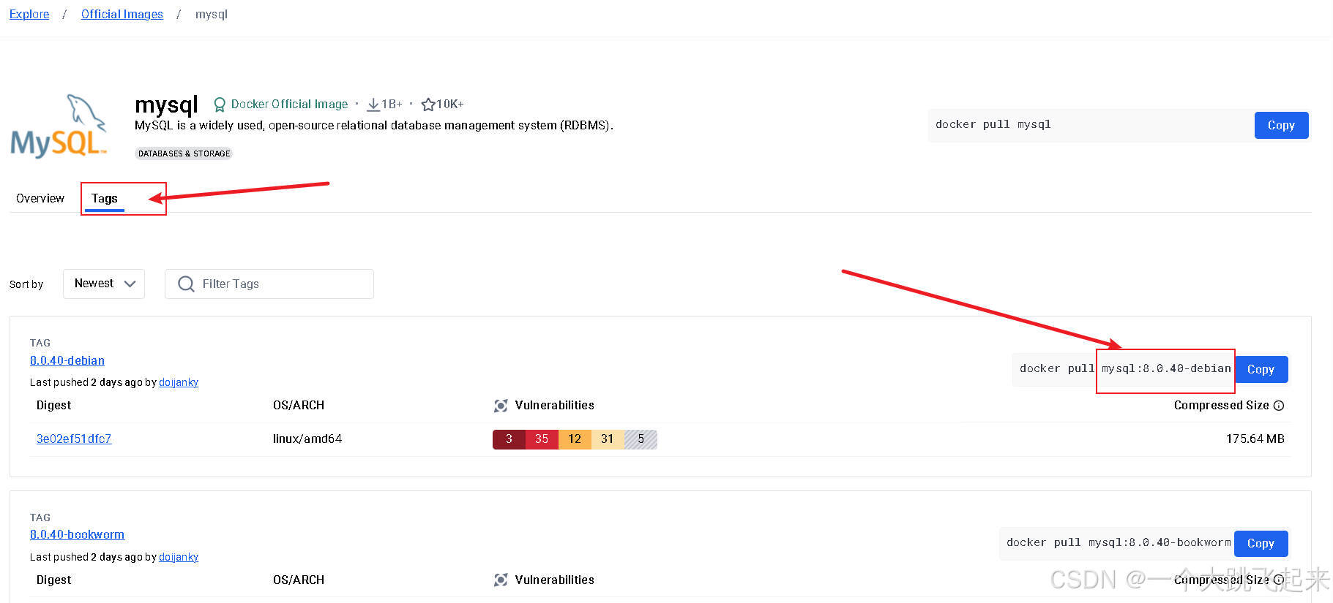Image resolution: width=1333 pixels, height=603 pixels.
Task: Click the 10K+ stars count
Action: coord(450,104)
